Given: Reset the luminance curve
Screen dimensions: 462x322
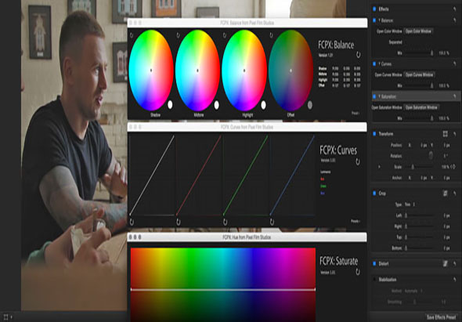Looking at the screenshot, I should click(x=132, y=222).
